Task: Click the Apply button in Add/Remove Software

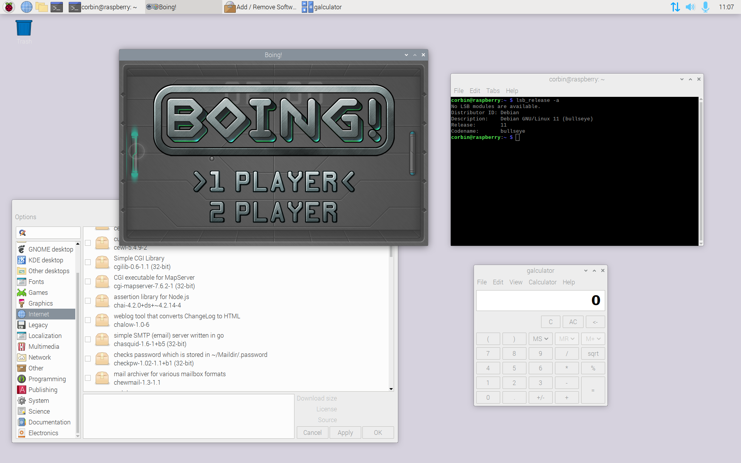Action: point(345,433)
